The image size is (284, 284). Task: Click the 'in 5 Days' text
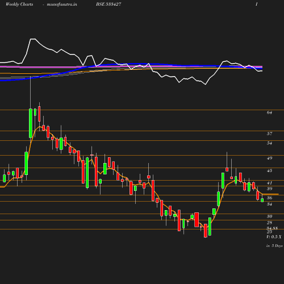(274, 246)
